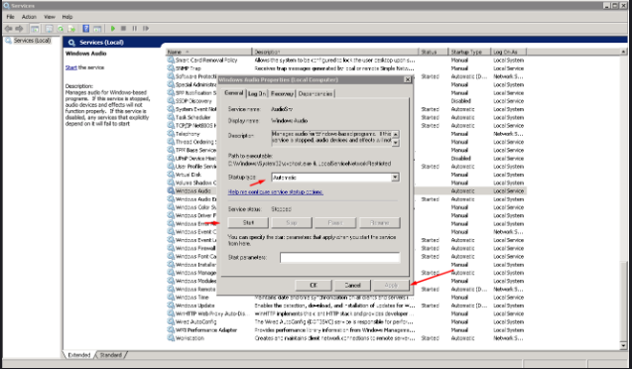Select the WinHTTP Web Proxy Auto-Discovery row
Screen dimensions: 632x369
point(346,313)
